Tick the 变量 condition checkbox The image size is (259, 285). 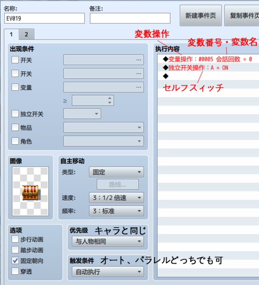point(15,87)
